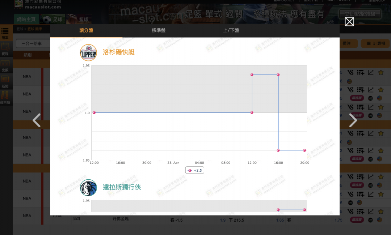Open VS comparison in the first NBA row
Viewport: 391px width, 235px height.
350,72
